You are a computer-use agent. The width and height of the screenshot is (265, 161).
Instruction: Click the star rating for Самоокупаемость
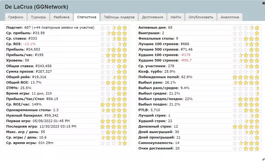pyautogui.click(x=246, y=143)
